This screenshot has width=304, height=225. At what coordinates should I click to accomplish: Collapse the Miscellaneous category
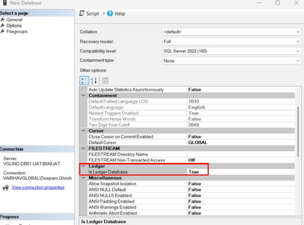point(83,178)
